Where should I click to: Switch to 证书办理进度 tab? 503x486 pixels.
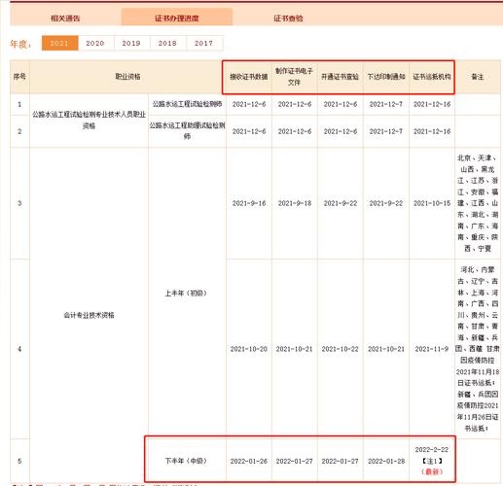(x=177, y=17)
